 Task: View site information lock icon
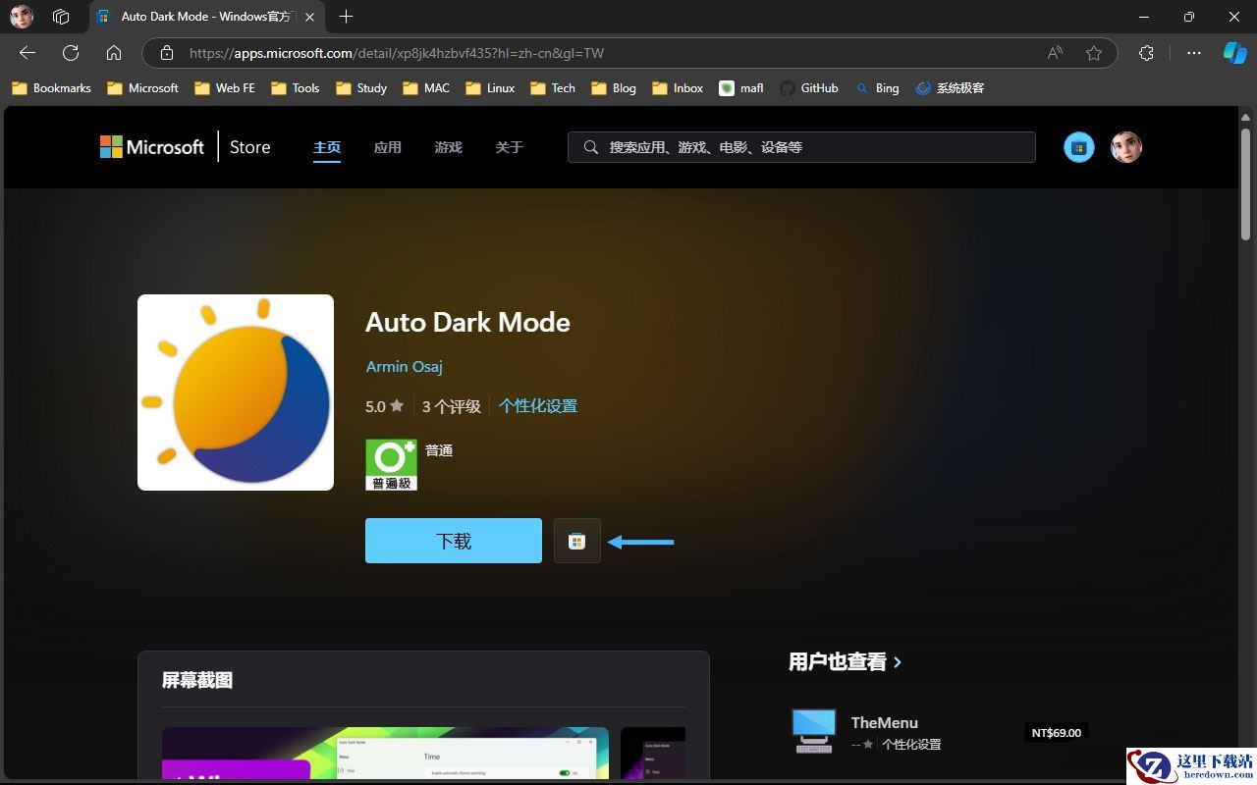[x=167, y=53]
